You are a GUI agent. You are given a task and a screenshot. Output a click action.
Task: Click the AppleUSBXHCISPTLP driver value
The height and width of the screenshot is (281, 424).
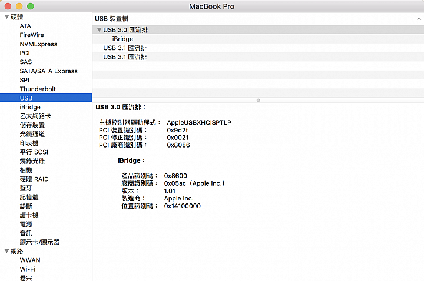(199, 122)
